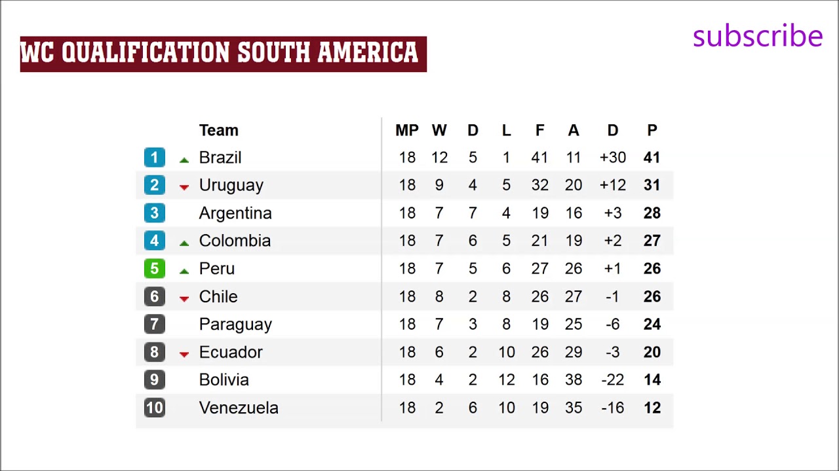Click the red down arrow next to Ecuador
The width and height of the screenshot is (839, 471).
coord(184,354)
